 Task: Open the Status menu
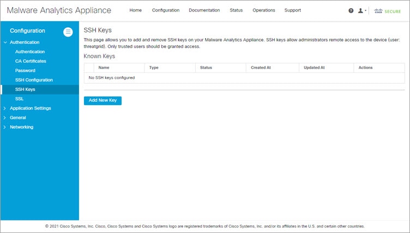[236, 10]
